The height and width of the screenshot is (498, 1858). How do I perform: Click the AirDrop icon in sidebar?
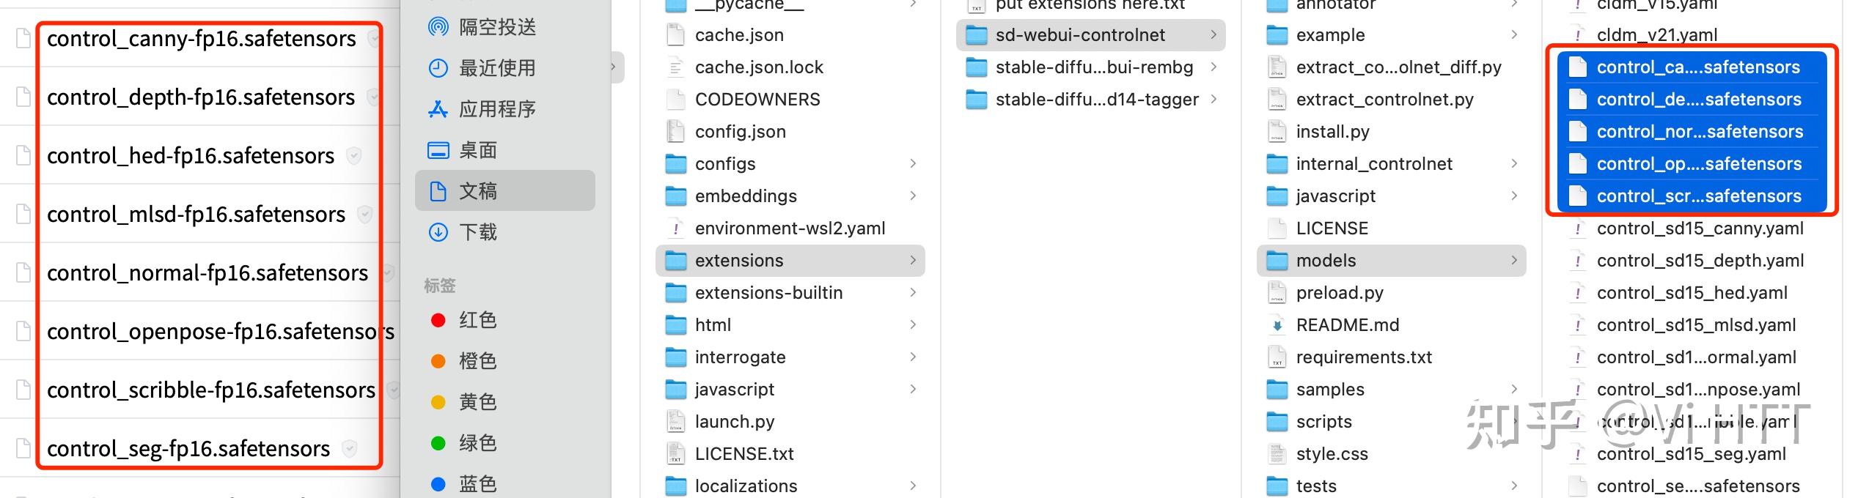click(438, 27)
